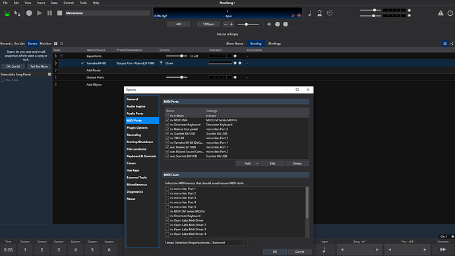Click the power icon at top right
This screenshot has width=455, height=256.
[x=450, y=13]
